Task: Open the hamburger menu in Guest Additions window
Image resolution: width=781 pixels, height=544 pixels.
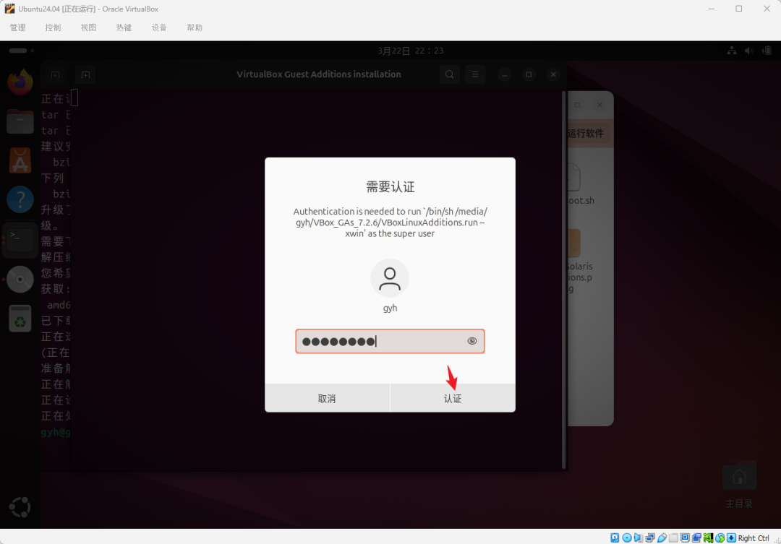Action: click(x=475, y=74)
